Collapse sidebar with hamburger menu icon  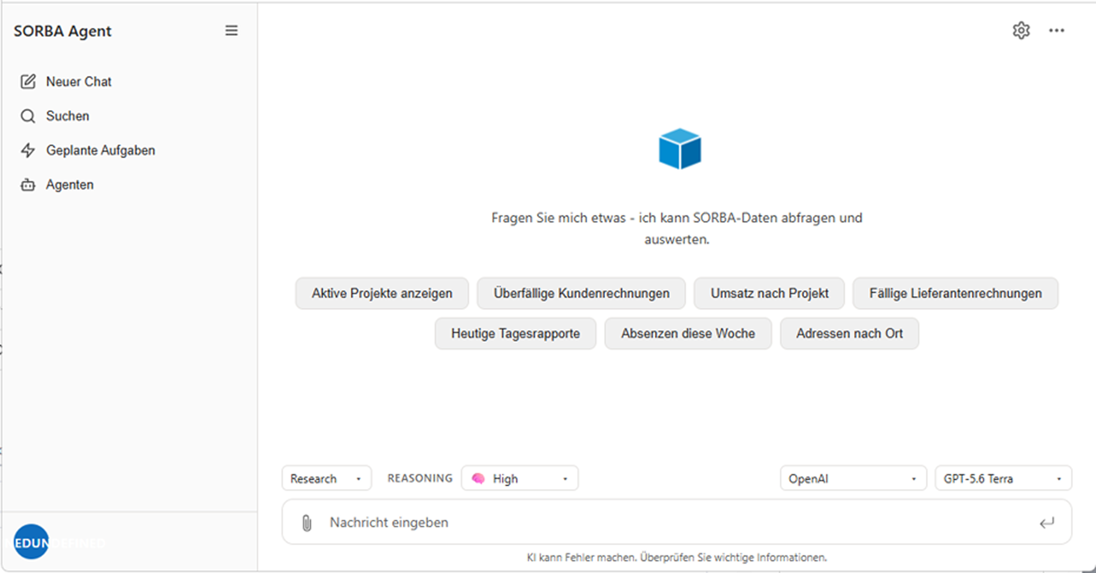[231, 31]
